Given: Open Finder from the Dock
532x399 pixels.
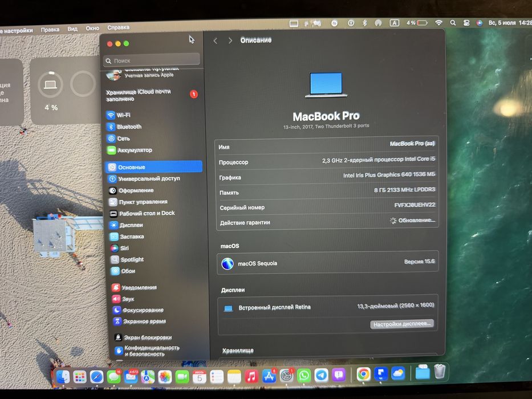Looking at the screenshot, I should [63, 376].
